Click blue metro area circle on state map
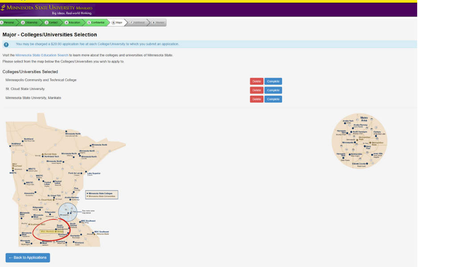455x267 pixels. tap(68, 212)
